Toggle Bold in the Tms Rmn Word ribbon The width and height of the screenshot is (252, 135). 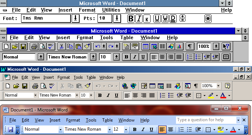131,19
